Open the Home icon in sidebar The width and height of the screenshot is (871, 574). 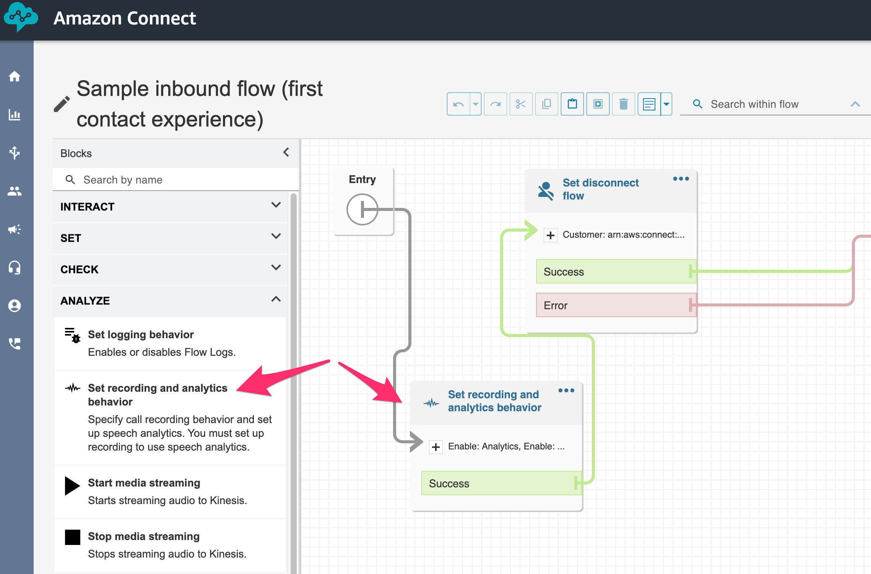pyautogui.click(x=15, y=76)
